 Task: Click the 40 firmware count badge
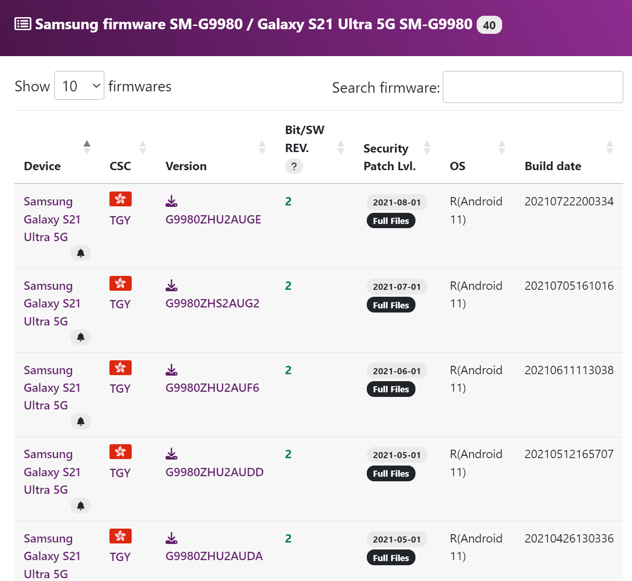pyautogui.click(x=489, y=25)
